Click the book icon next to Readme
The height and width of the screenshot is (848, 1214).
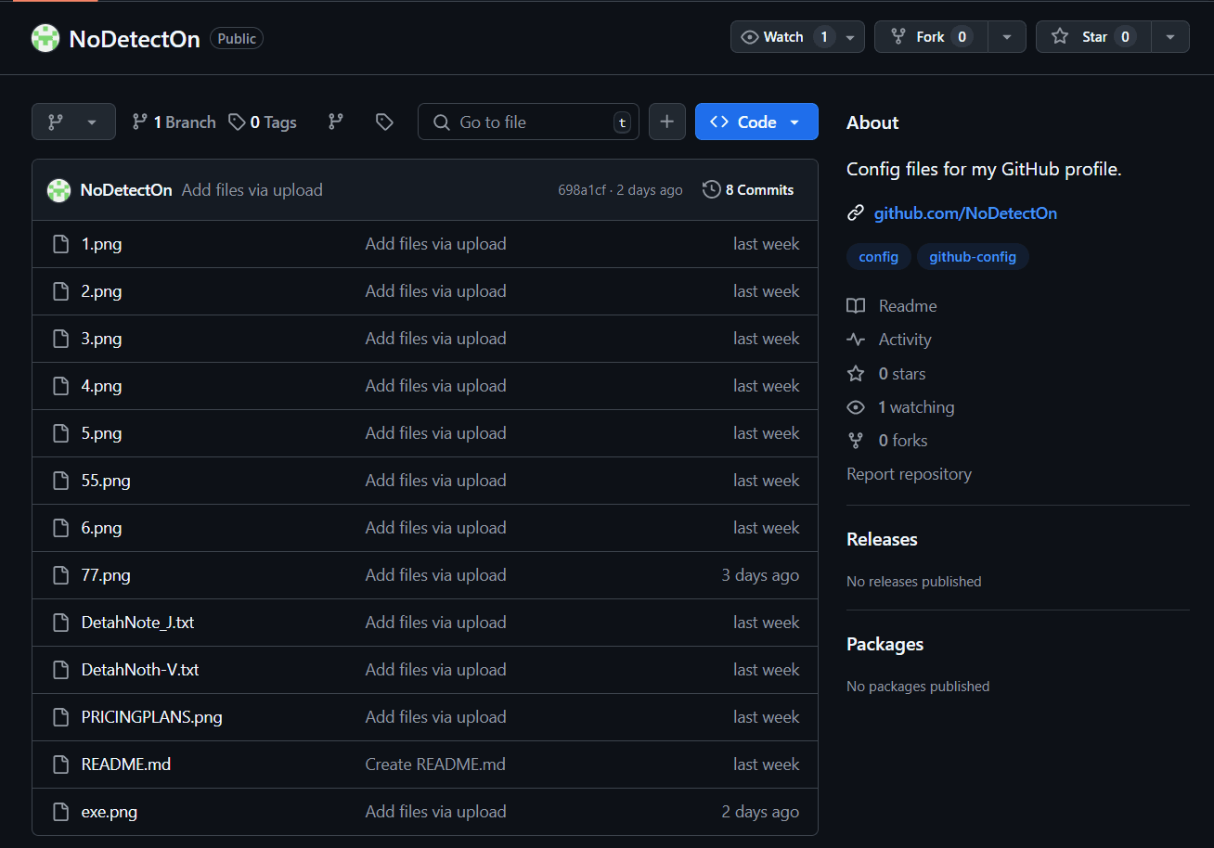856,306
